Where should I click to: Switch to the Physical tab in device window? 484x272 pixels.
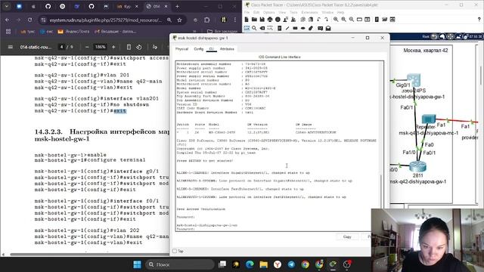(181, 49)
